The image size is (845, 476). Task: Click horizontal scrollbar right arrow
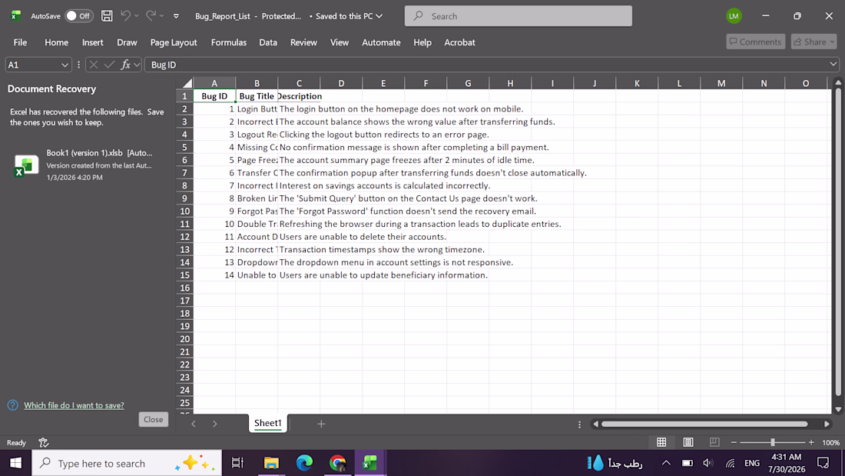pos(827,424)
